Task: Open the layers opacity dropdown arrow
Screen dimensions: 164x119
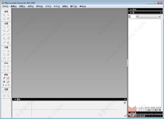Action: 137,16
